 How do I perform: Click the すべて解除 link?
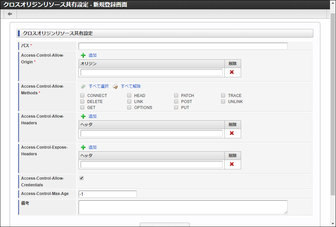[131, 86]
